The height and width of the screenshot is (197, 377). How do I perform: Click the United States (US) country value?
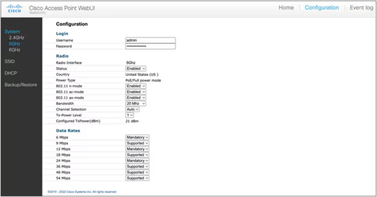pos(142,74)
